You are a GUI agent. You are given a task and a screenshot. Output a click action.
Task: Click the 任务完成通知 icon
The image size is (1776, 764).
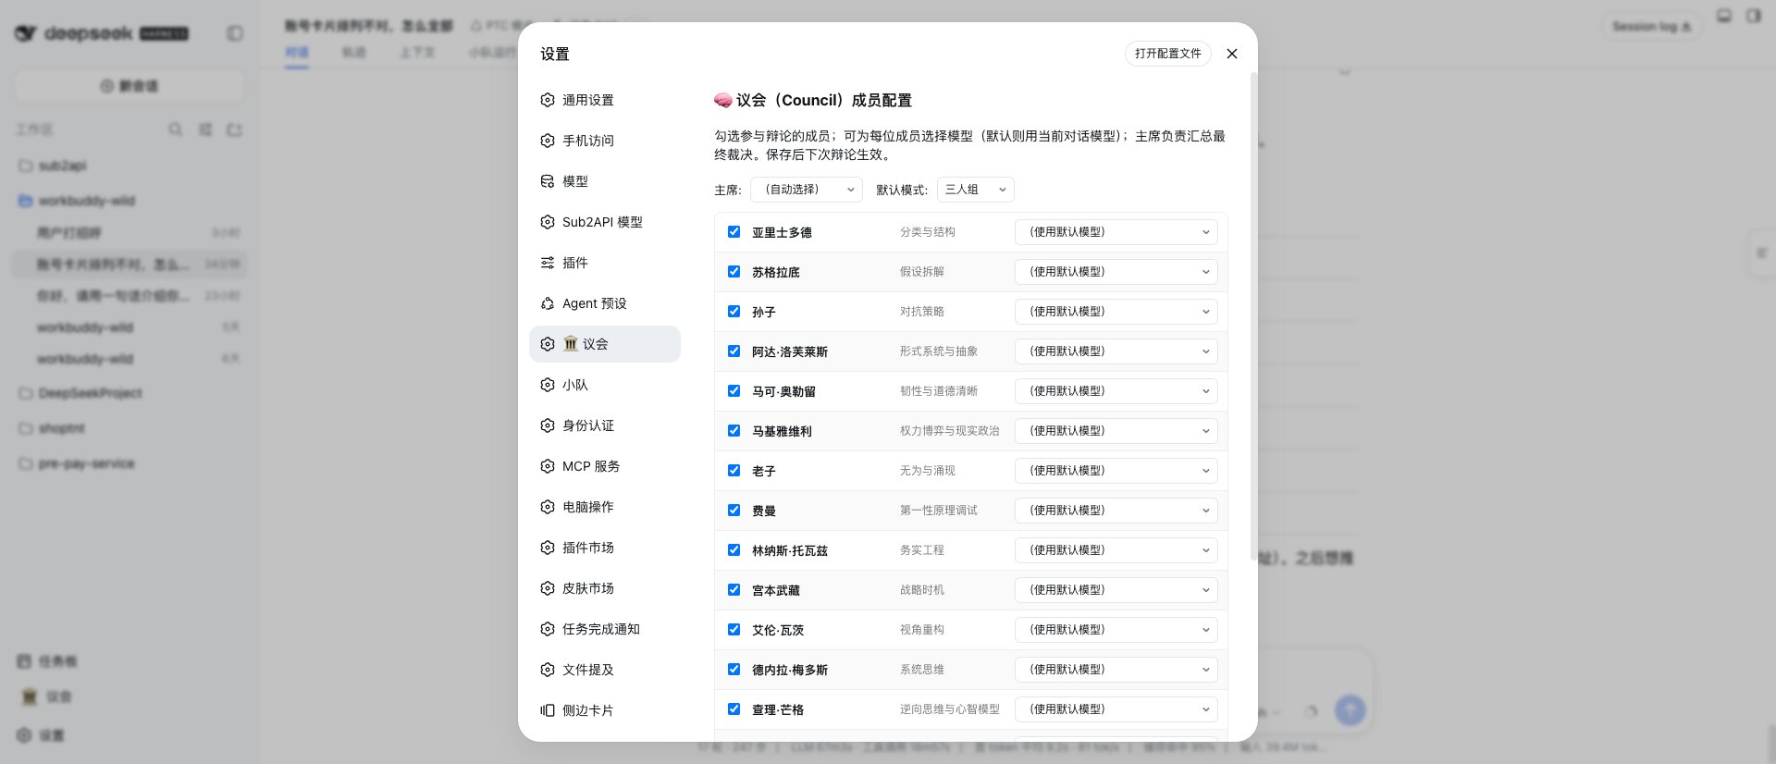[548, 629]
